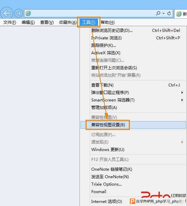The image size is (187, 206).
Task: Click the IE logo in address bar
Action: [x=28, y=13]
